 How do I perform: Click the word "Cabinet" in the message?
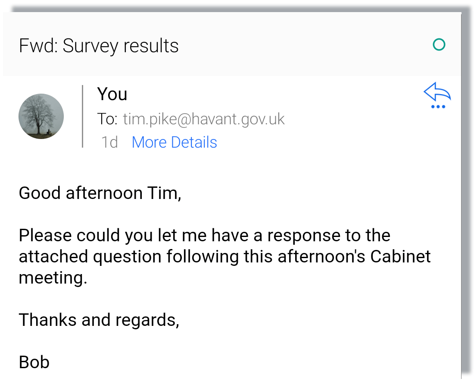tap(400, 256)
